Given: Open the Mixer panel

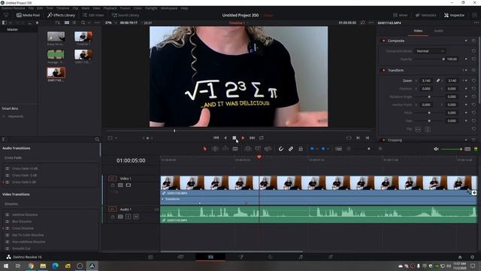Looking at the screenshot, I should 401,15.
